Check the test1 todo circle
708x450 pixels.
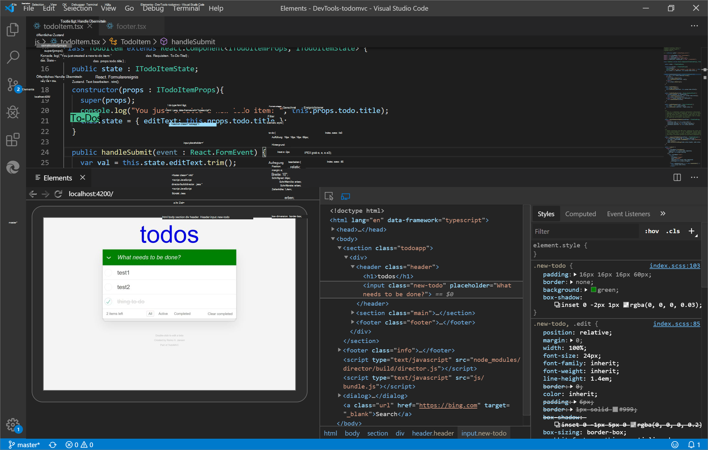[x=109, y=273]
